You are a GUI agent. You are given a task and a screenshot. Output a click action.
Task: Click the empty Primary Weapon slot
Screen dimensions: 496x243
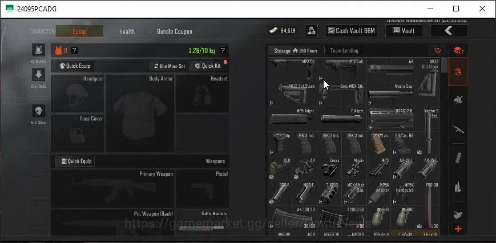(x=112, y=189)
